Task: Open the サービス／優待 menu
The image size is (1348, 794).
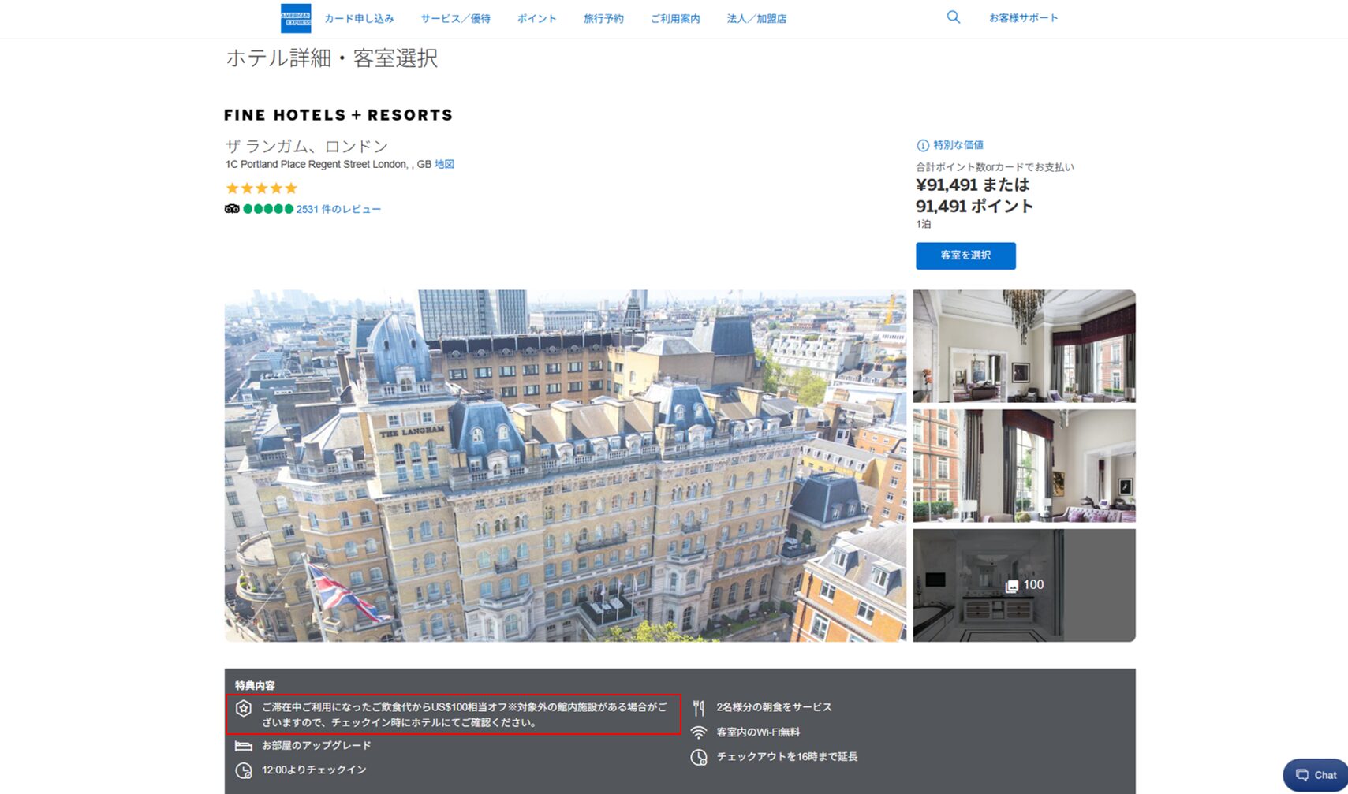Action: (x=455, y=18)
